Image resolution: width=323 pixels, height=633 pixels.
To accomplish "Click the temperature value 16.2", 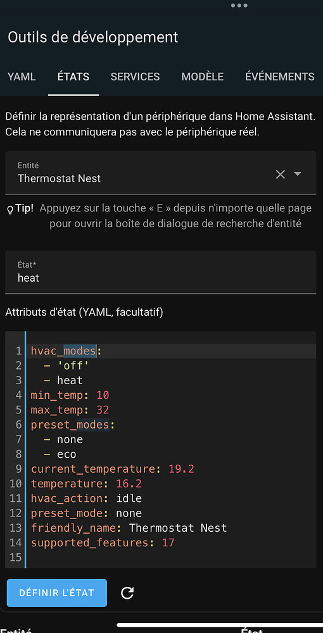I will (129, 484).
